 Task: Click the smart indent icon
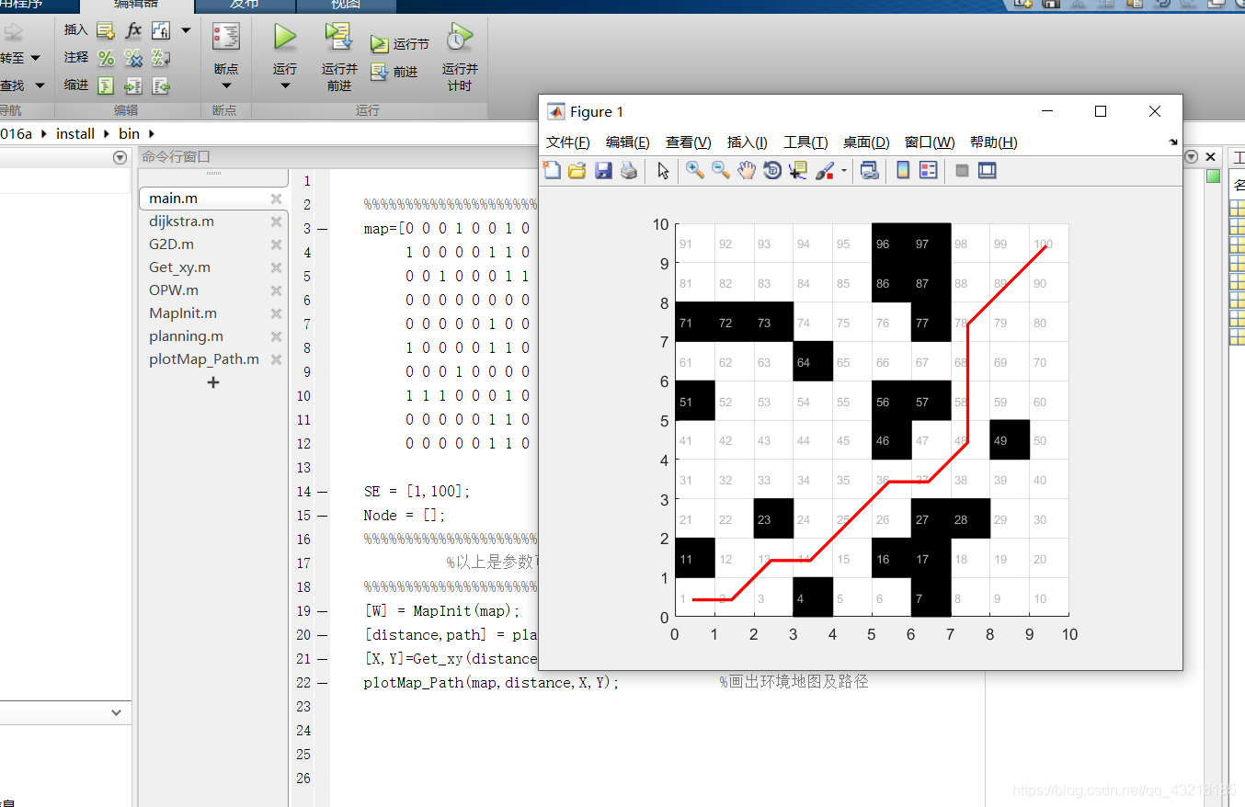point(106,85)
